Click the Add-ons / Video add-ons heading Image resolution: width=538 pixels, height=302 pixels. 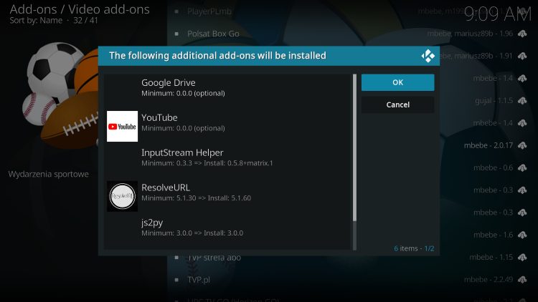tap(80, 9)
